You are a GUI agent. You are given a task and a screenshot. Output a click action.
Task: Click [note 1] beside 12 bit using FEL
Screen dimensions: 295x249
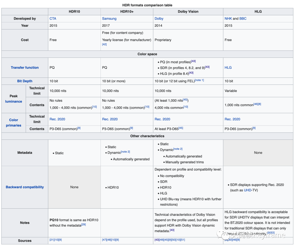tap(199, 80)
